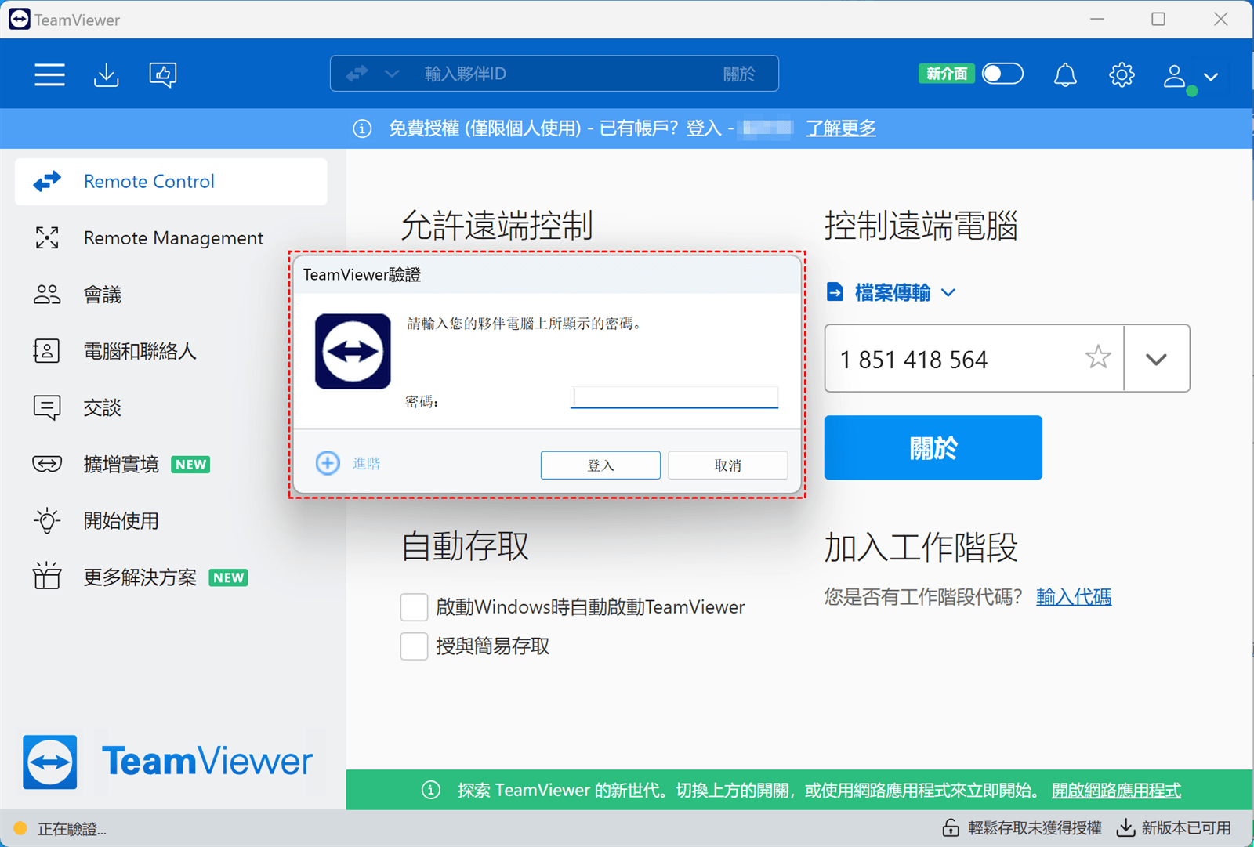
Task: Toggle the 新介面 switch
Action: pyautogui.click(x=1002, y=74)
